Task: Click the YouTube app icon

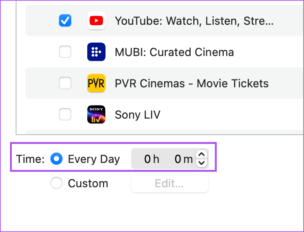Action: point(96,20)
